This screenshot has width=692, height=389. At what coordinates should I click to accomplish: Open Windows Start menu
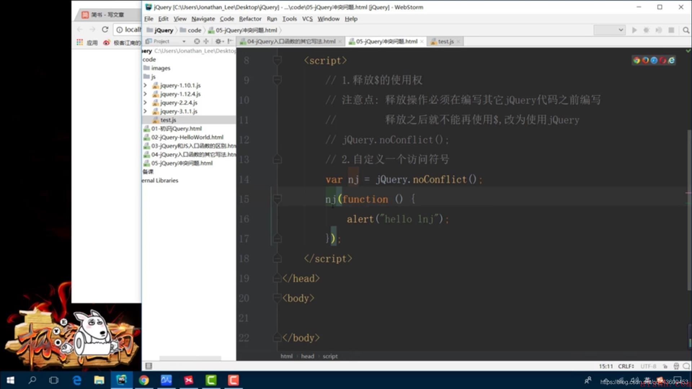10,380
